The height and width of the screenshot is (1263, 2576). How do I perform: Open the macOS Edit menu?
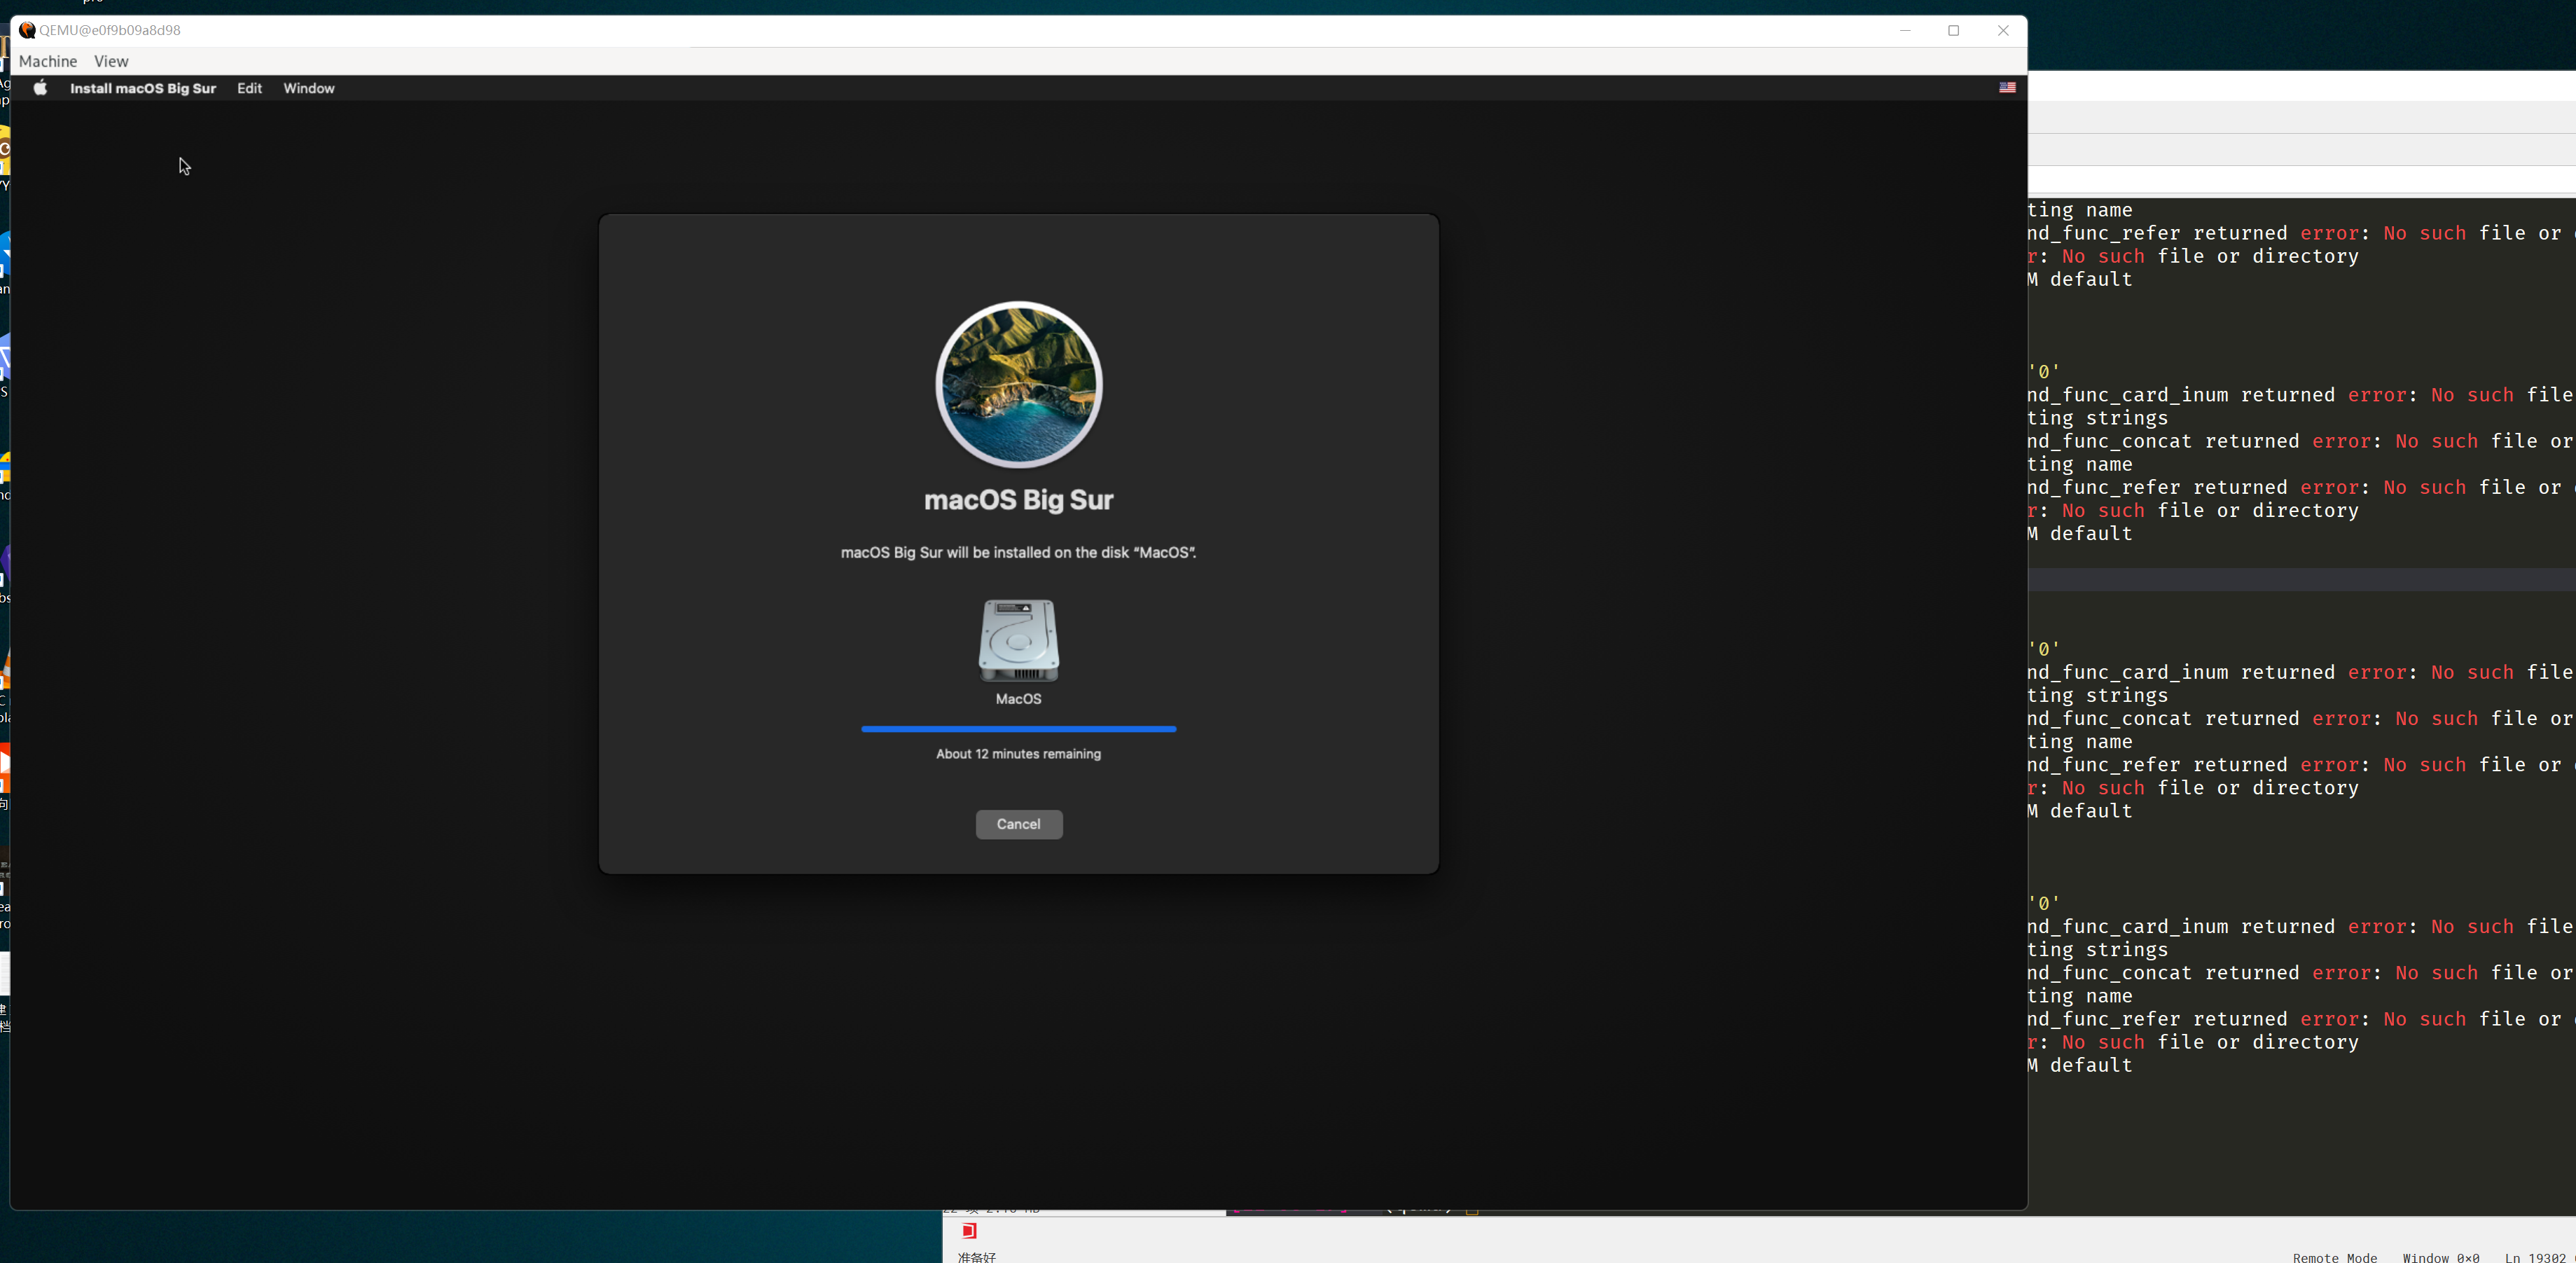click(x=249, y=88)
